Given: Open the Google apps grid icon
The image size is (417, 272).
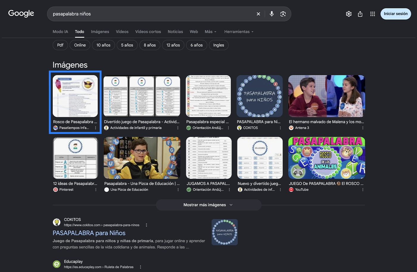Looking at the screenshot, I should (373, 14).
